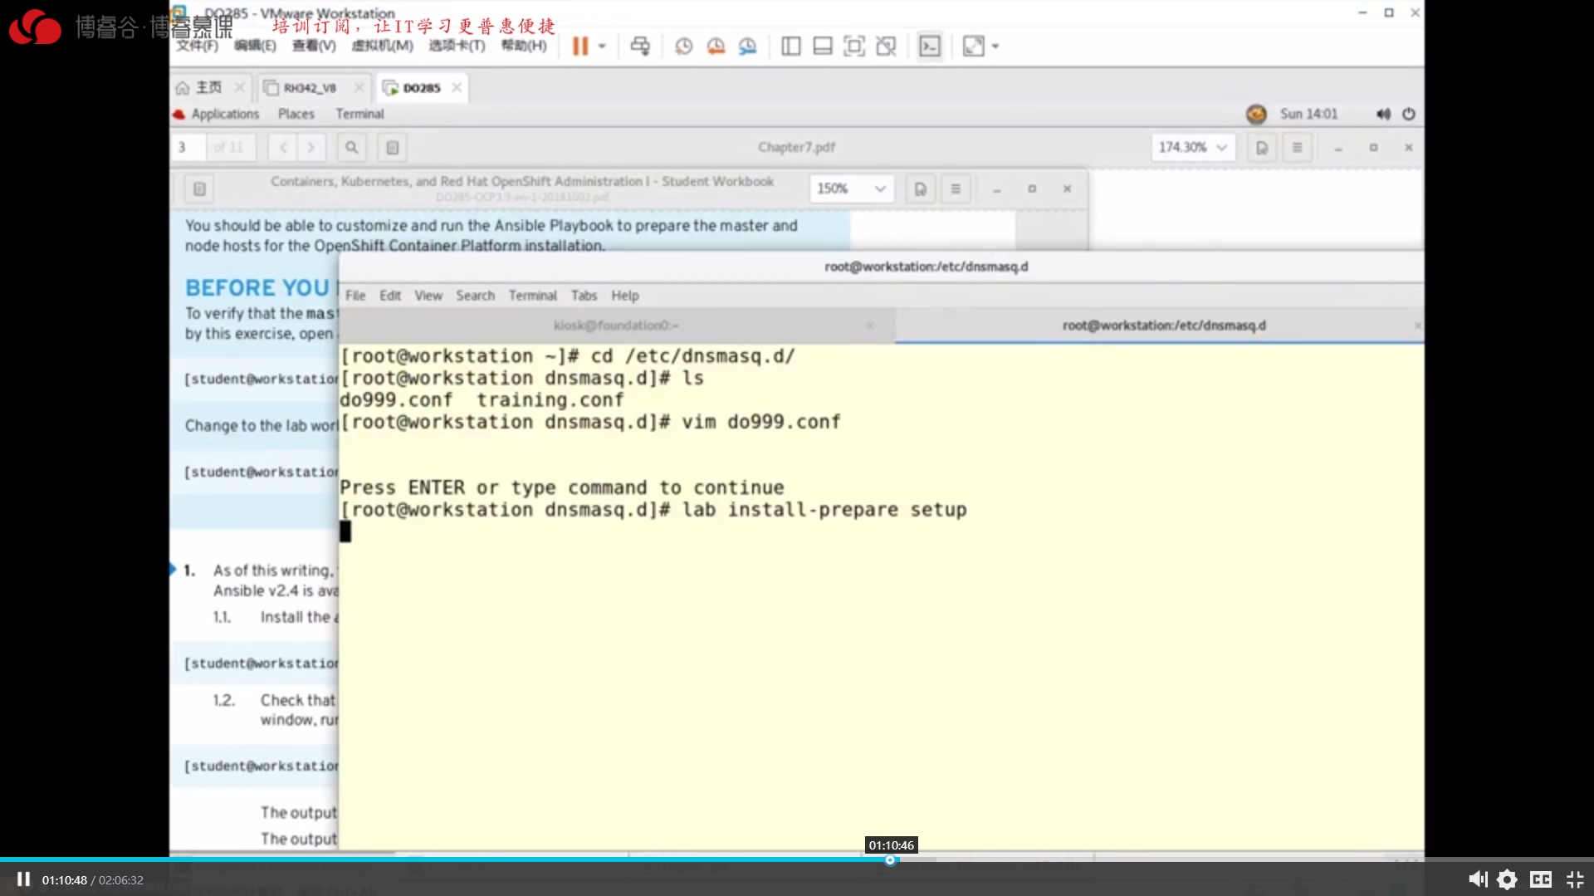
Task: Go to previous page in Chapter7.pdf
Action: (283, 147)
